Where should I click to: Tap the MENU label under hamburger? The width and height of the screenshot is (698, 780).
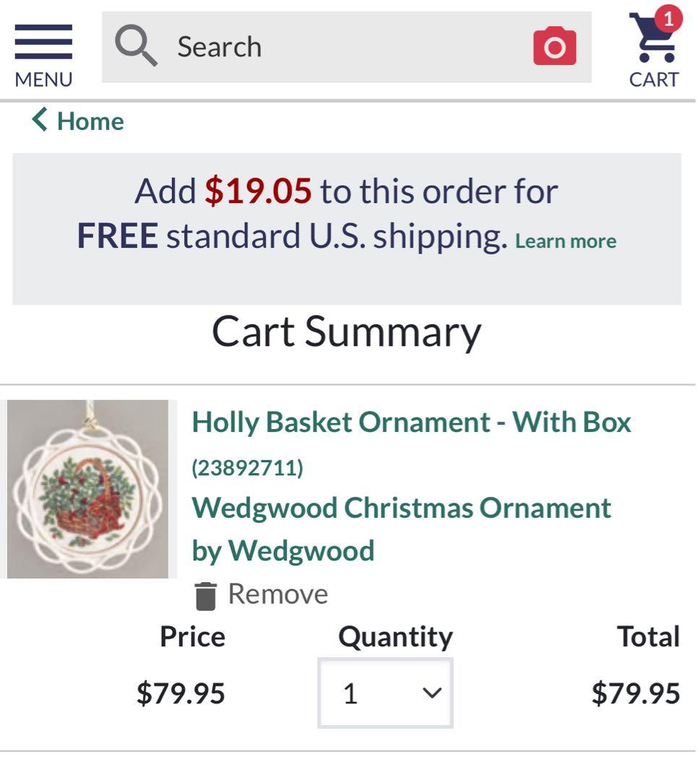point(43,79)
